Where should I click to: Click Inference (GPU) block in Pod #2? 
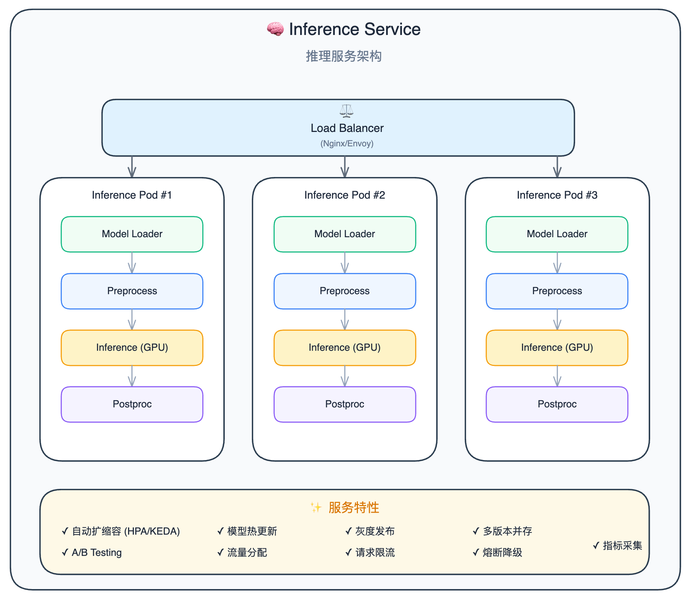(x=345, y=348)
